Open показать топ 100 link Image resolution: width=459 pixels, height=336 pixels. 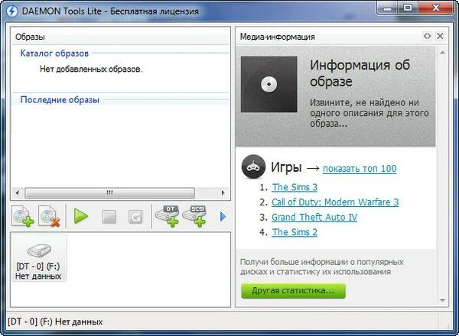click(x=360, y=169)
